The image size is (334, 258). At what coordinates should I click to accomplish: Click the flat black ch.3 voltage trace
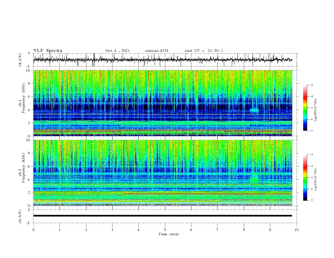[162, 216]
